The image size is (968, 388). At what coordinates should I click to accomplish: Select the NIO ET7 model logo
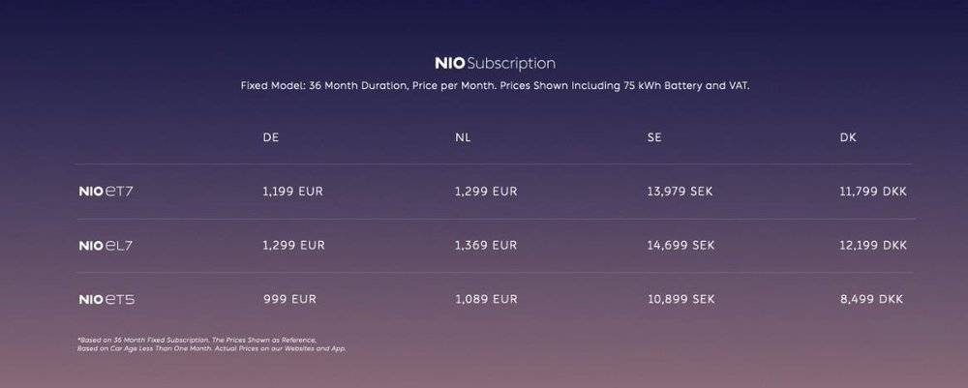(x=106, y=192)
